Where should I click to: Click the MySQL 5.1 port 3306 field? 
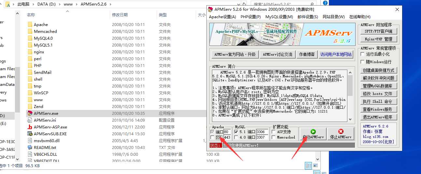pyautogui.click(x=262, y=132)
